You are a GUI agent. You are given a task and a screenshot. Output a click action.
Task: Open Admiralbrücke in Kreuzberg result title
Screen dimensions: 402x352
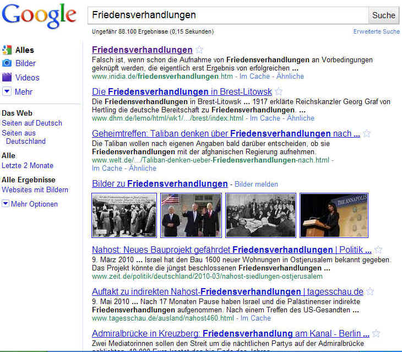231,333
